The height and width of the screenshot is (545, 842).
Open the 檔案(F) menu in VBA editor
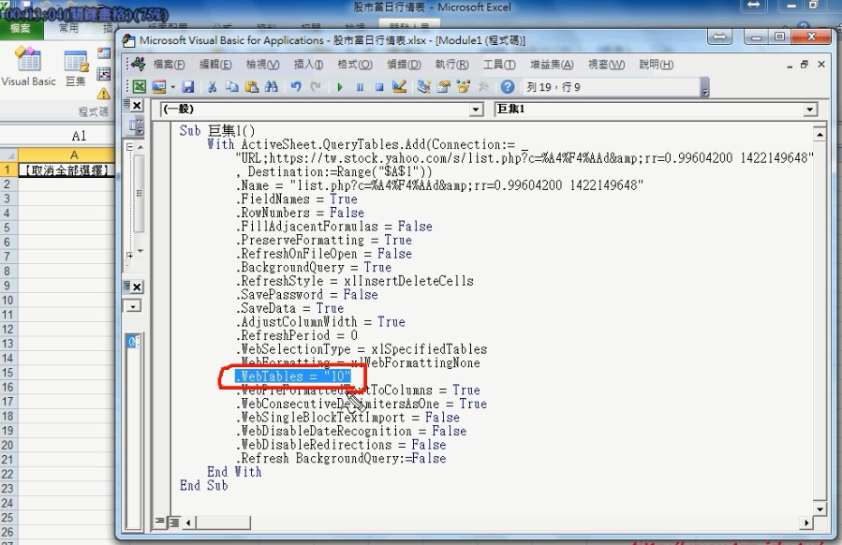pos(169,65)
